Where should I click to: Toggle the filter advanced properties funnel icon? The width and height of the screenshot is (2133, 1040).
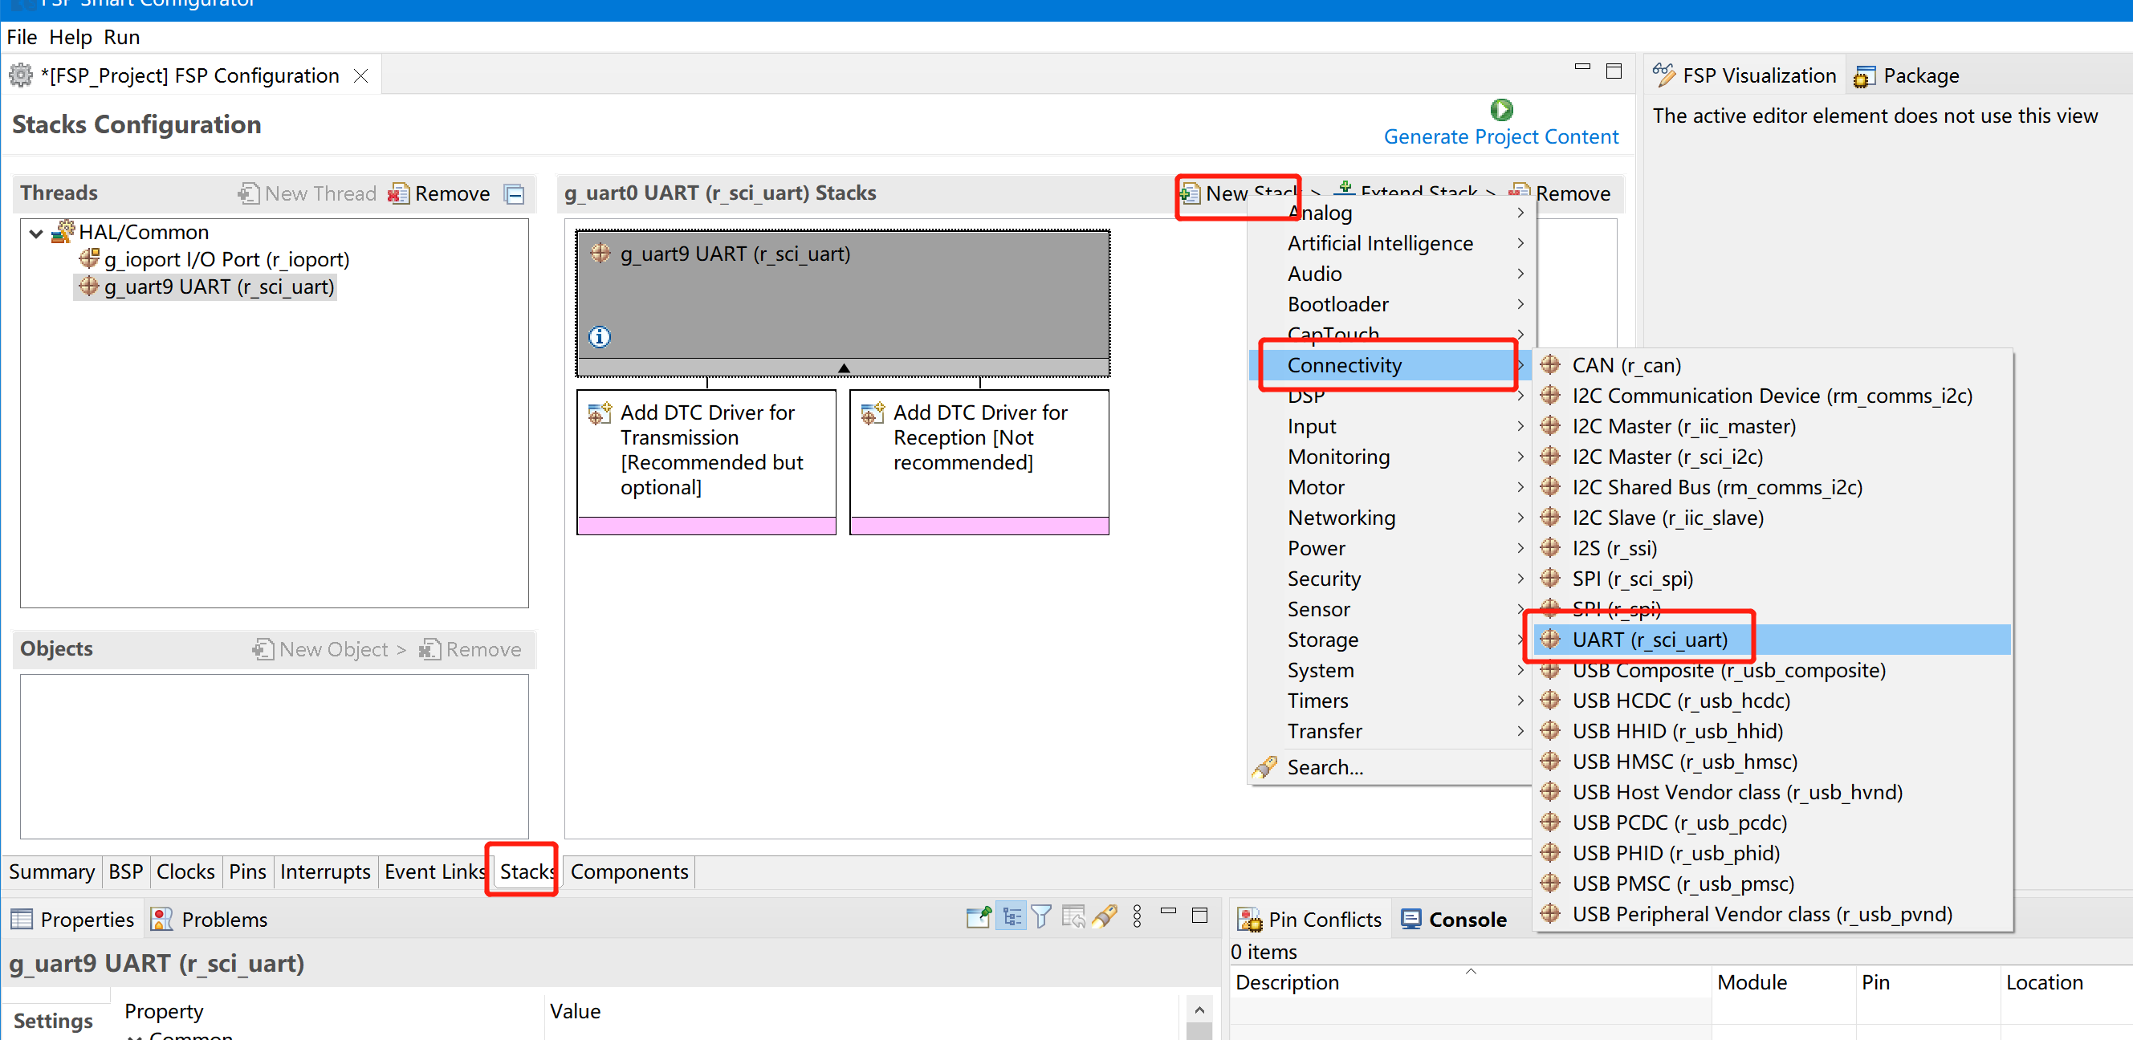(x=1042, y=916)
